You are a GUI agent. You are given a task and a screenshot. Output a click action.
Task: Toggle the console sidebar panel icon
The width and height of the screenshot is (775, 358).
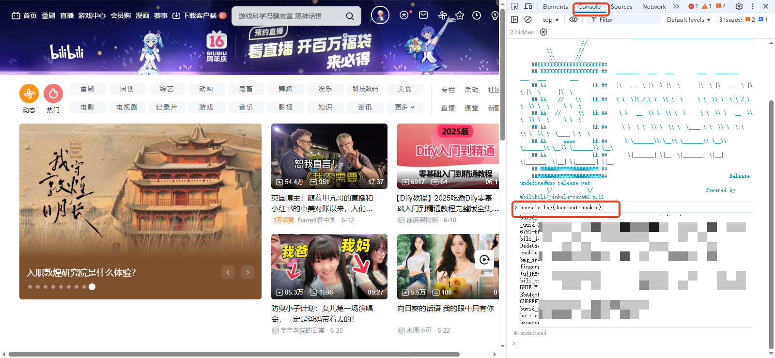pos(514,19)
